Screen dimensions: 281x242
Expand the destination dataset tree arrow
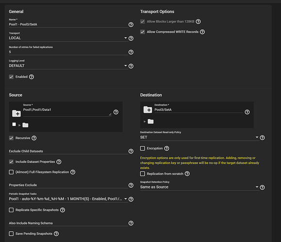145,121
